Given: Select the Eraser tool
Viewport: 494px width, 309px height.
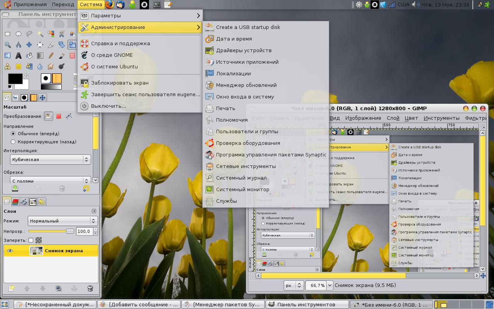Looking at the screenshot, I should (72, 56).
